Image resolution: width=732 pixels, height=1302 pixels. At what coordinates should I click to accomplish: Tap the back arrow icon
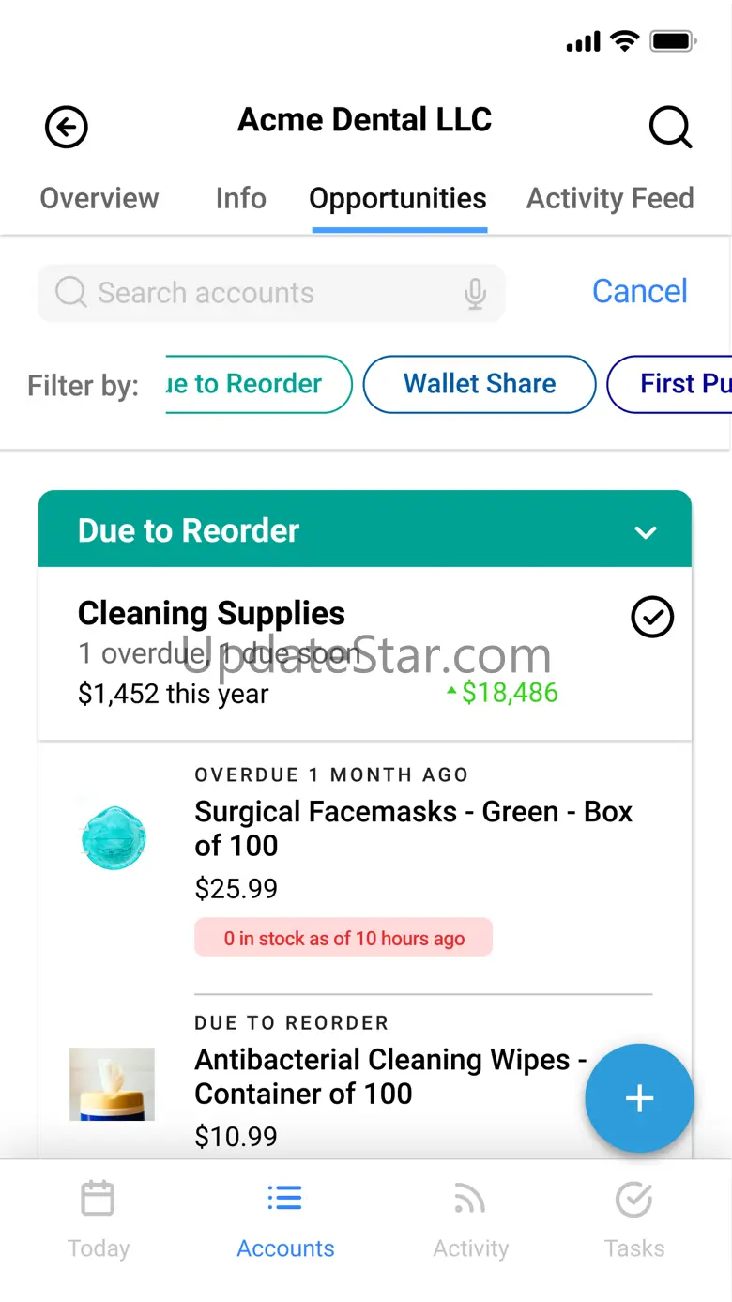[x=66, y=128]
